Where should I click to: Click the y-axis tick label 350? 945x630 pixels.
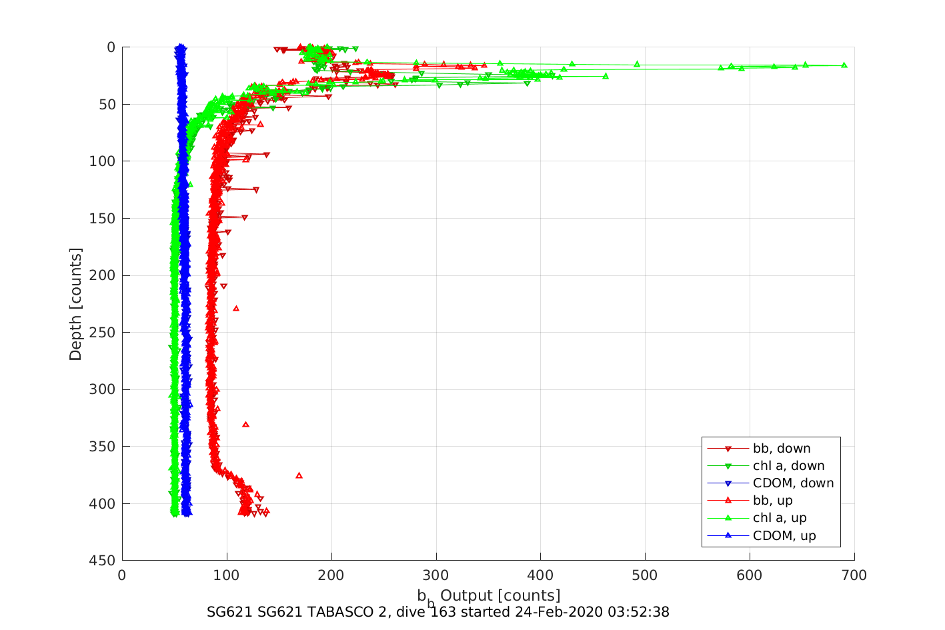click(102, 447)
